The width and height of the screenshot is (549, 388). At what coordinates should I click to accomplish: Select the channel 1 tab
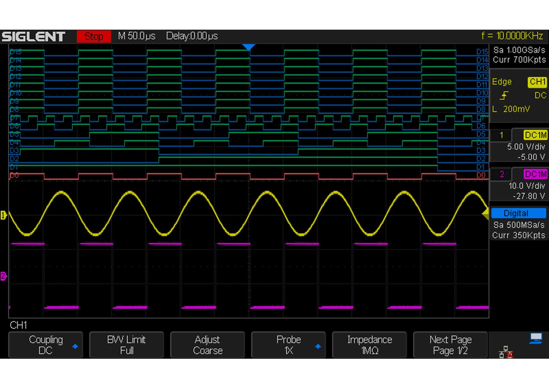click(501, 135)
